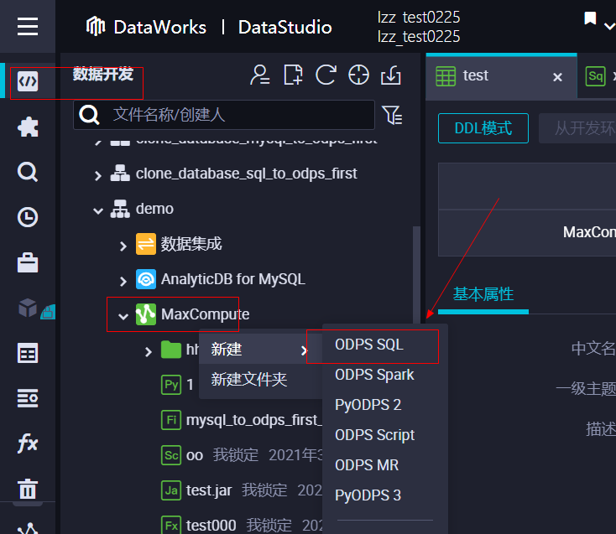Click the 文件名称/创建人 search field
The image size is (616, 534).
click(224, 115)
